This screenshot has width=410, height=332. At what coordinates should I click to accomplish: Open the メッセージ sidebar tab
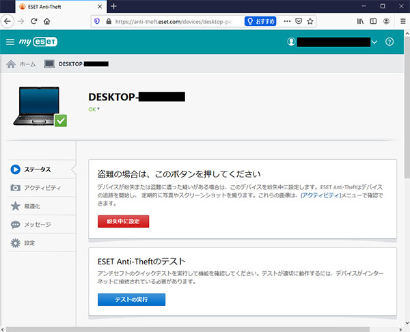pyautogui.click(x=42, y=224)
